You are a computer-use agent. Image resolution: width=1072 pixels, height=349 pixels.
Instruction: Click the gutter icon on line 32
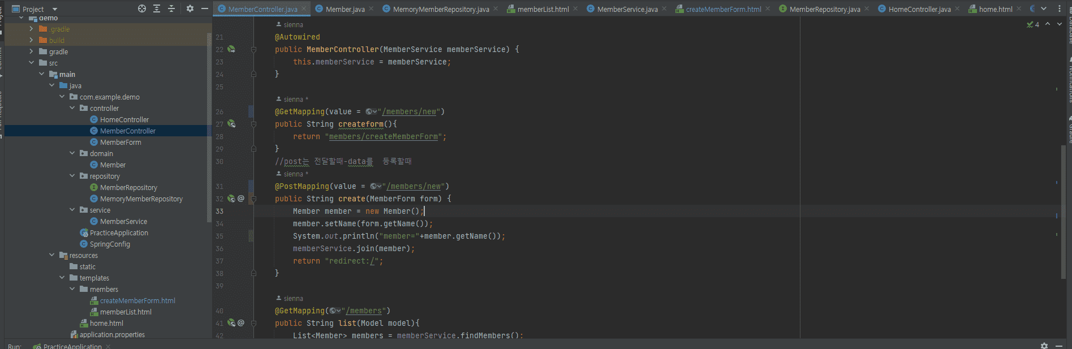pyautogui.click(x=231, y=199)
